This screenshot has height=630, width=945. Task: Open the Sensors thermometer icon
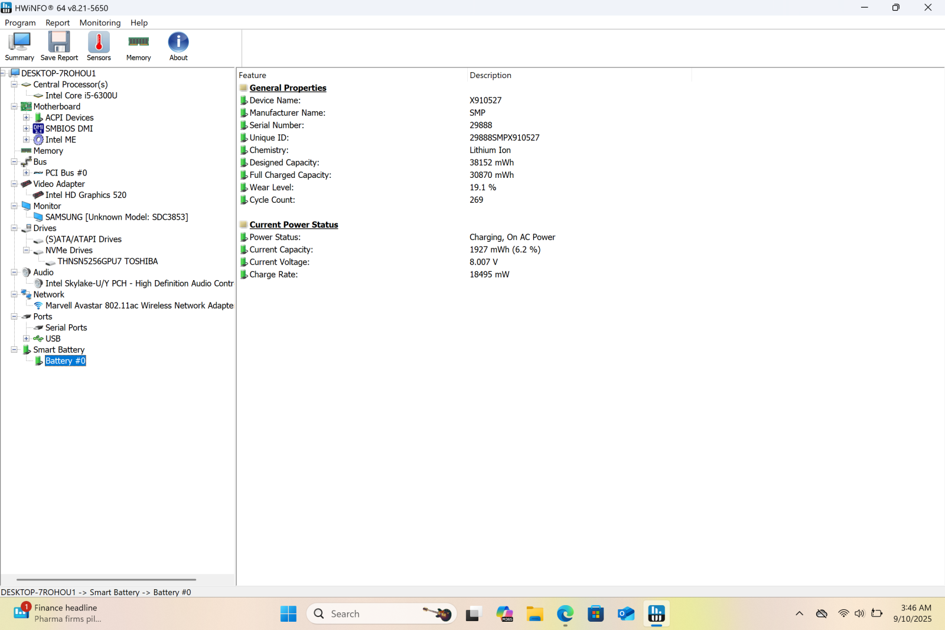click(99, 46)
